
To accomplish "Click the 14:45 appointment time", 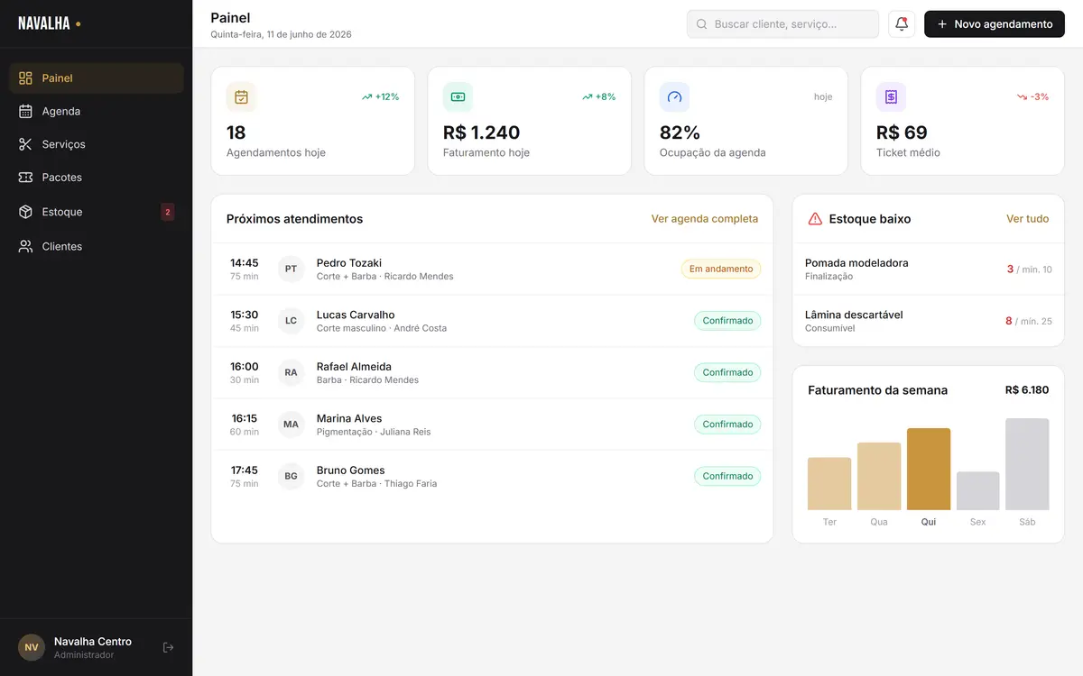I will (245, 263).
